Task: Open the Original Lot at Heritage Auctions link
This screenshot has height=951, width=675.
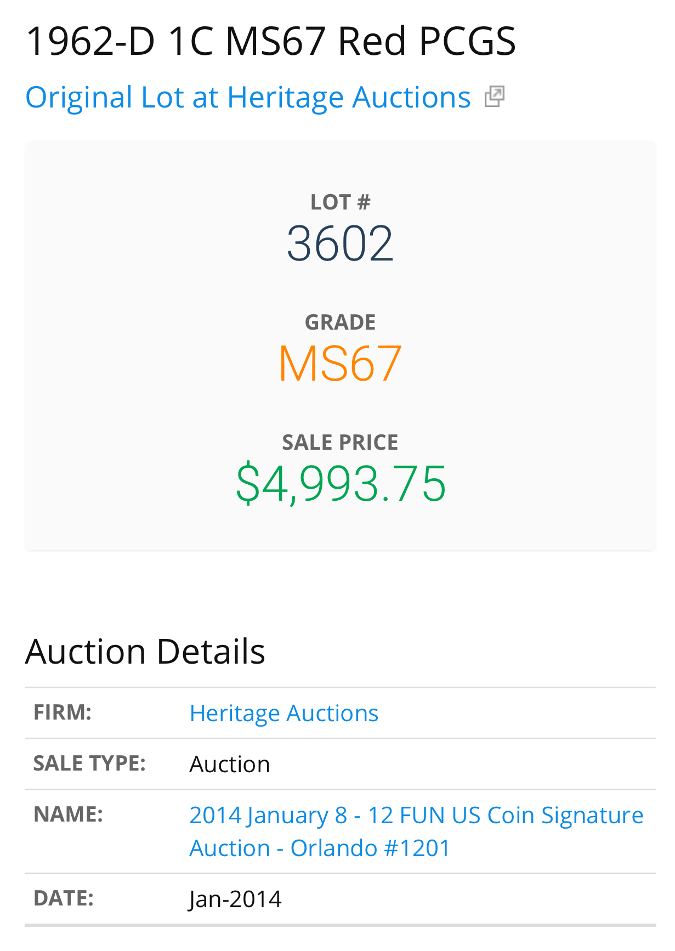Action: coord(248,98)
